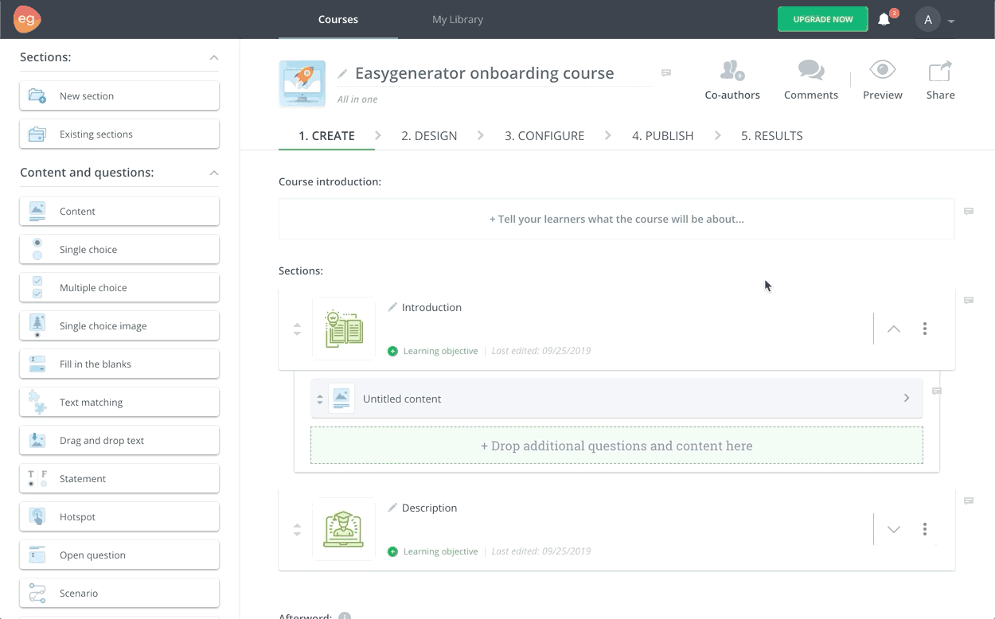Go to step 3. CONFIGURE
The width and height of the screenshot is (995, 619).
544,135
